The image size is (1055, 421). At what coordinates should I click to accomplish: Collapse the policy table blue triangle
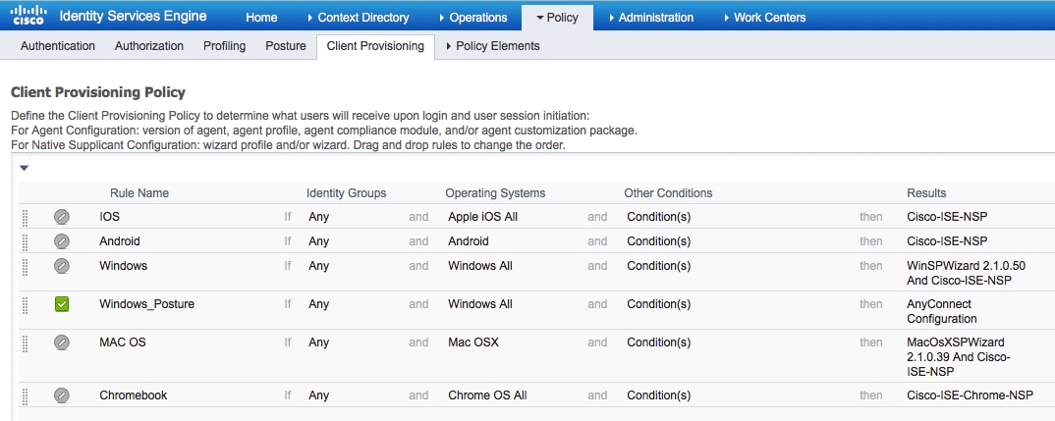25,168
